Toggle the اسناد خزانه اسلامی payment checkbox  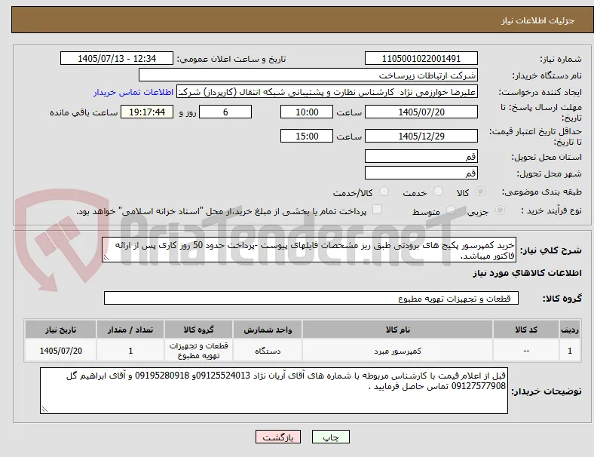point(378,210)
